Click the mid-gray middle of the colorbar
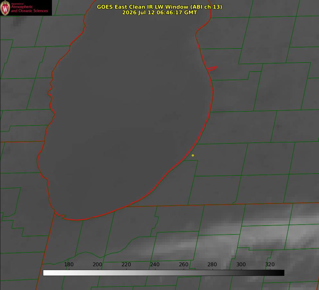Screen dimensions: 319x290 click(164, 273)
